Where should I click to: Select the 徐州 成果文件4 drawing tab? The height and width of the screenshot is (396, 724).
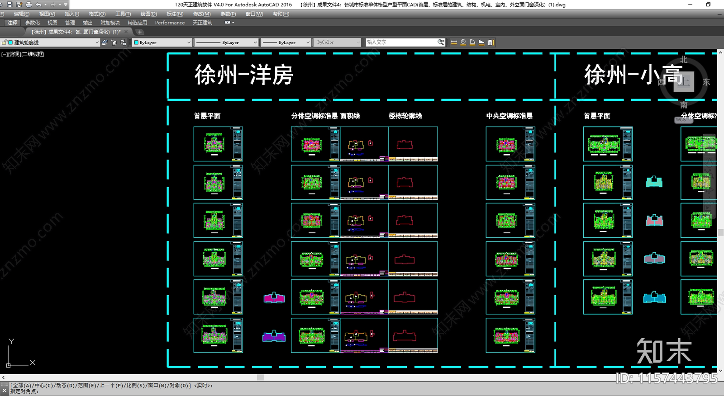coord(76,32)
